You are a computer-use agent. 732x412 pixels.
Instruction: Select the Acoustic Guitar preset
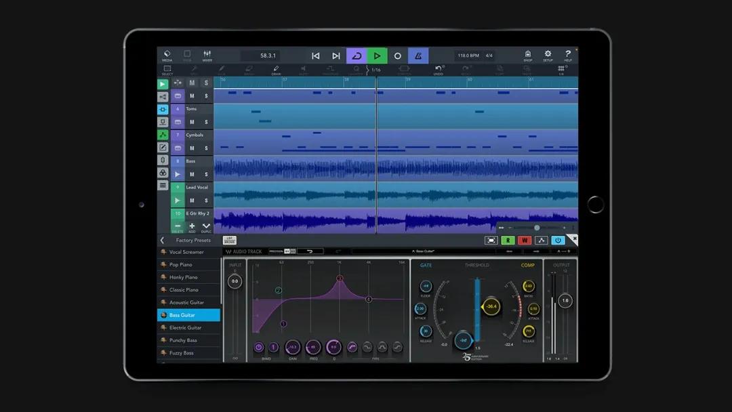(x=188, y=302)
